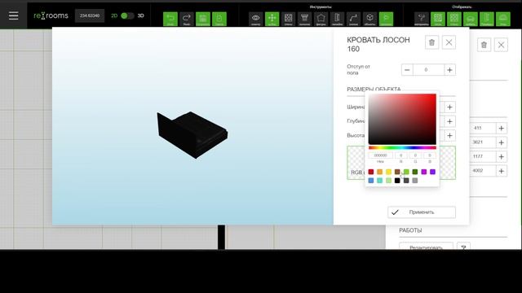Choose the light green preset swatch
This screenshot has width=522, height=293.
(x=406, y=172)
